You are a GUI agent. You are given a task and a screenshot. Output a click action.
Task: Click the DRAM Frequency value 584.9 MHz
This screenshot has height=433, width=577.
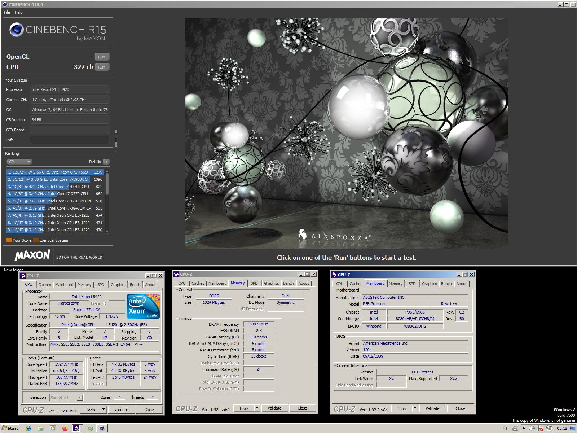(259, 324)
